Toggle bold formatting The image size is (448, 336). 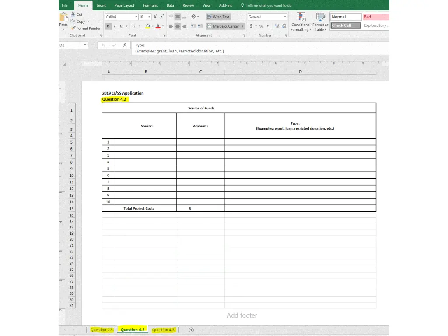108,26
